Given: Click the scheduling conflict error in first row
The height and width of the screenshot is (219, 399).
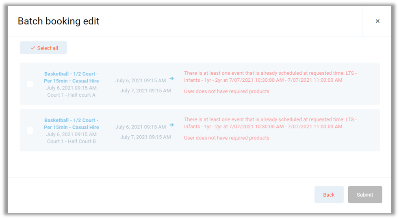Looking at the screenshot, I should (x=270, y=77).
